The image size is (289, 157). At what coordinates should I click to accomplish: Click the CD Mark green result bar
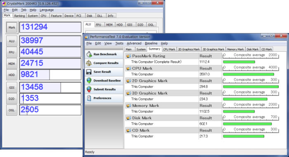click(244, 136)
